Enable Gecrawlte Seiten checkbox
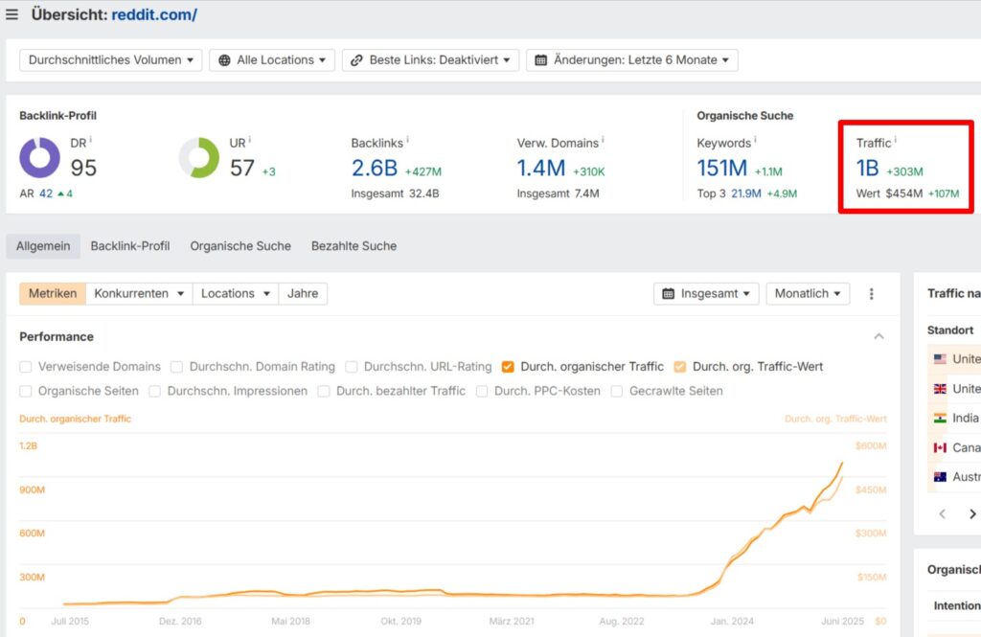The height and width of the screenshot is (637, 981). point(617,391)
